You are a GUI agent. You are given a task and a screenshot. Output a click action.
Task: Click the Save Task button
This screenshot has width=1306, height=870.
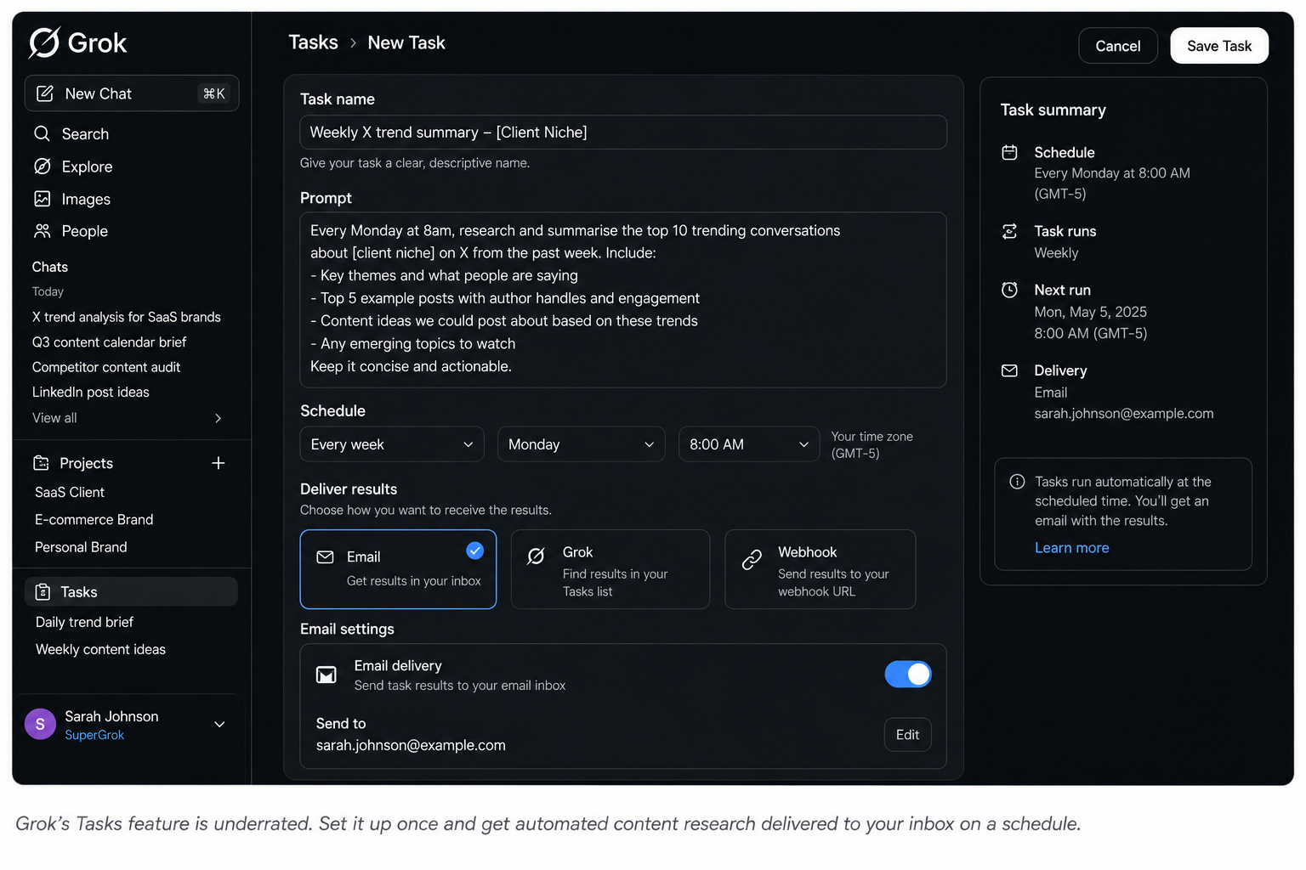[x=1219, y=46]
